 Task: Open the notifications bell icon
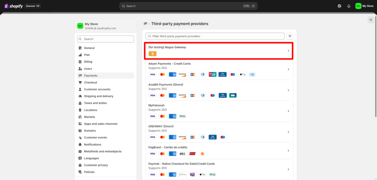349,6
